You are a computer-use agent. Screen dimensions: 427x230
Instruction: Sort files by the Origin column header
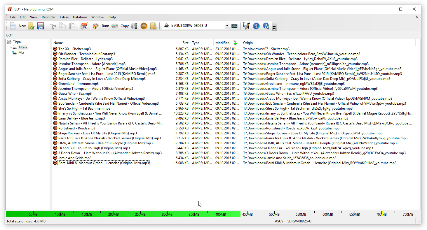click(x=328, y=43)
